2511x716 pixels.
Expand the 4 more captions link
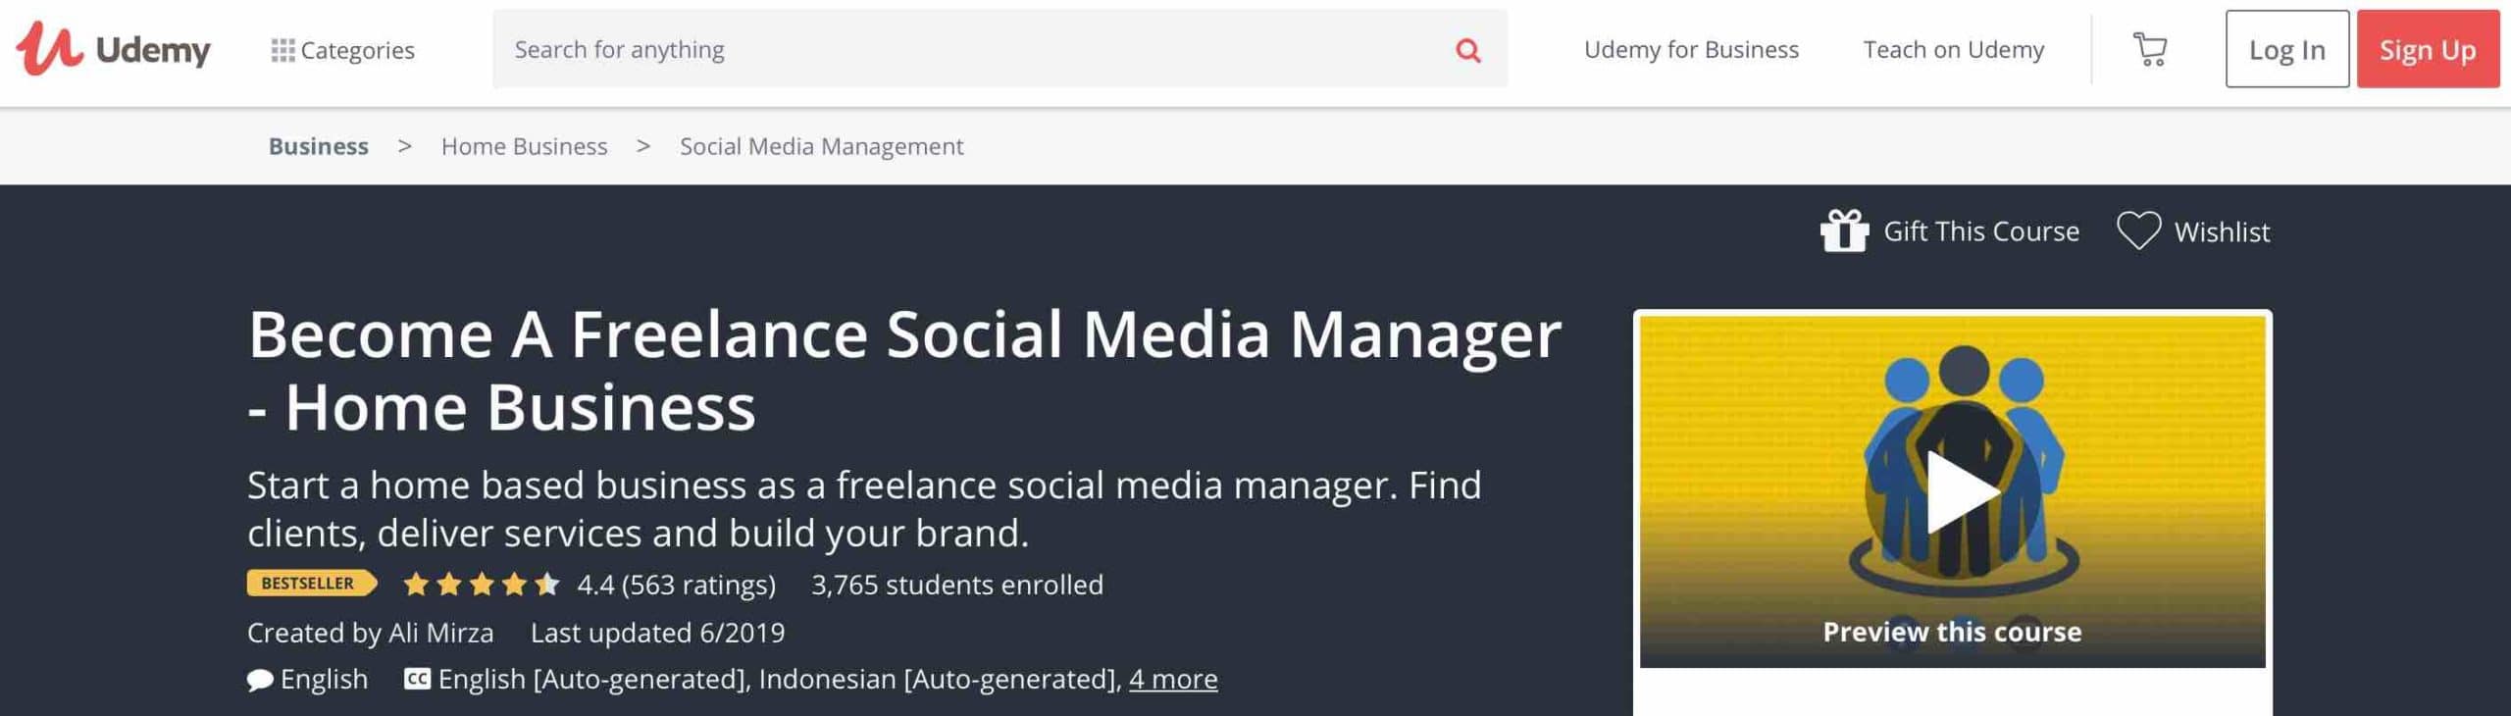pyautogui.click(x=1173, y=679)
